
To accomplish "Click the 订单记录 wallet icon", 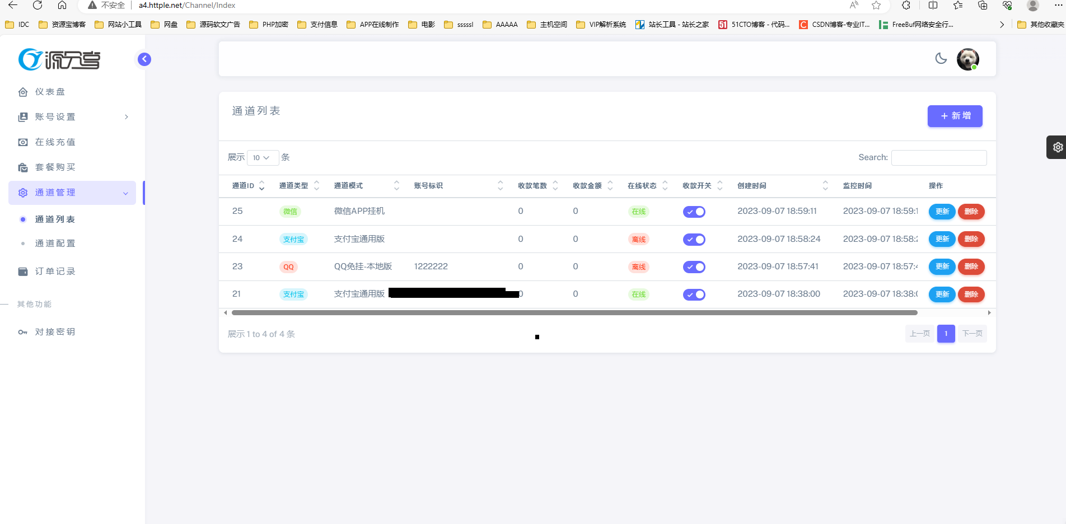I will [x=23, y=272].
